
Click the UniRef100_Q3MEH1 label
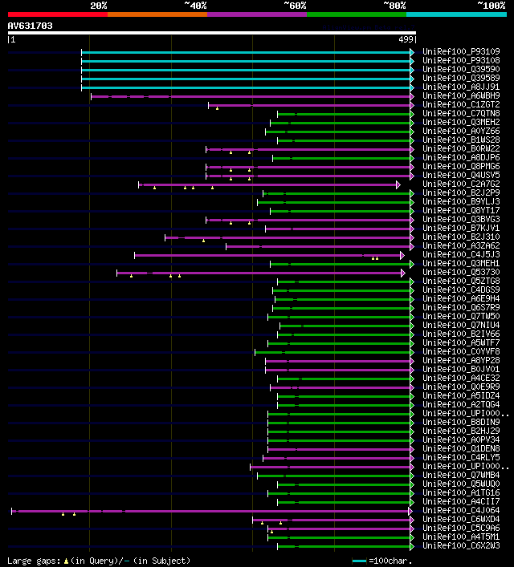(461, 263)
